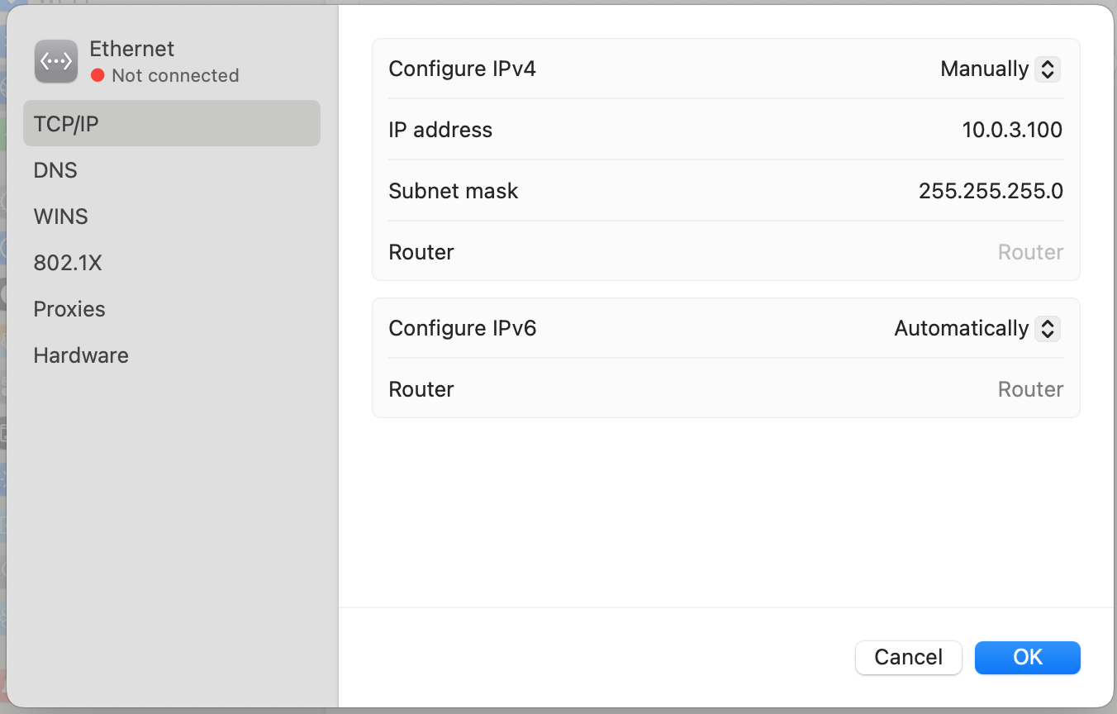
Task: Click the red Not connected status indicator
Action: point(96,75)
